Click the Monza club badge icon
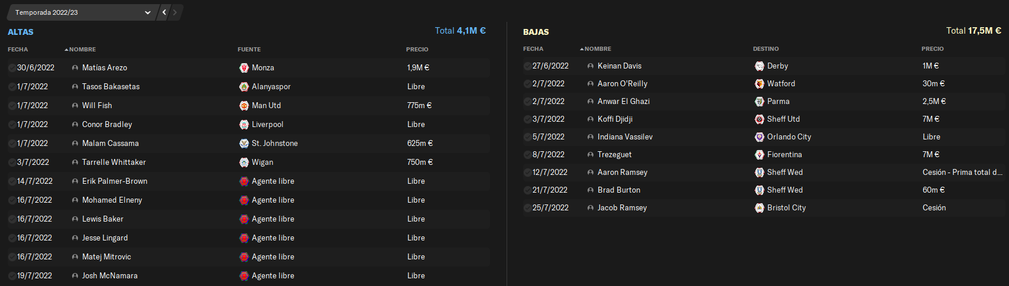1009x286 pixels. tap(244, 68)
